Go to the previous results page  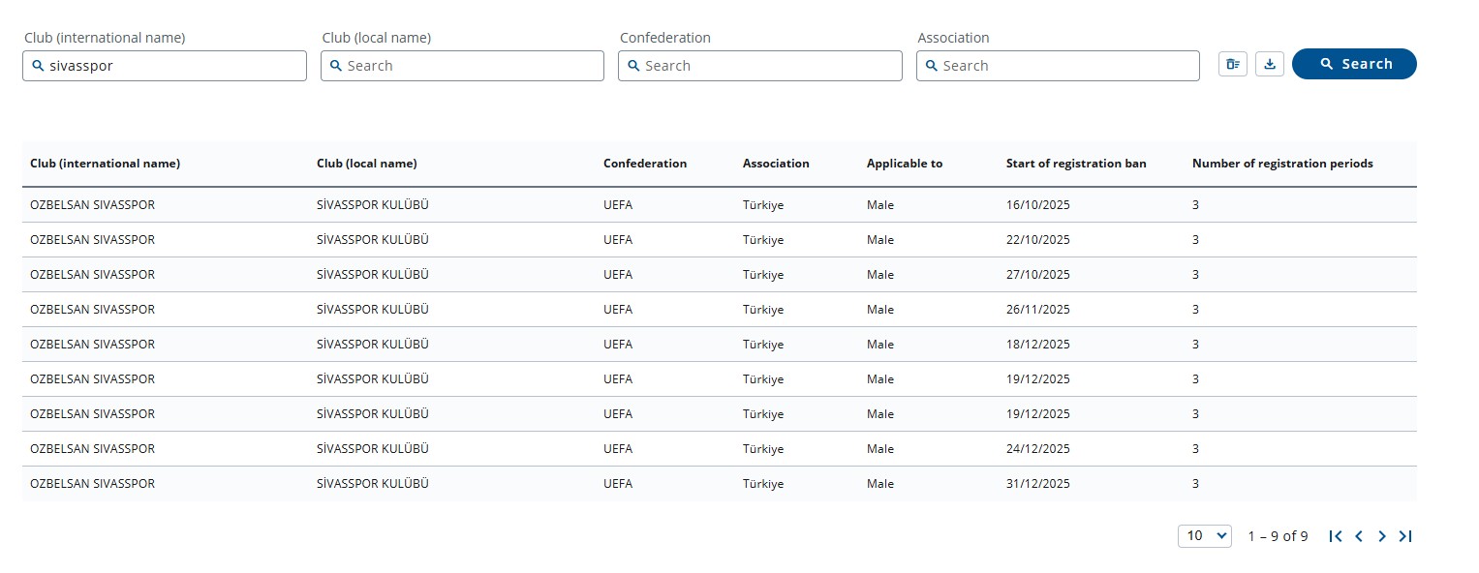pos(1359,536)
